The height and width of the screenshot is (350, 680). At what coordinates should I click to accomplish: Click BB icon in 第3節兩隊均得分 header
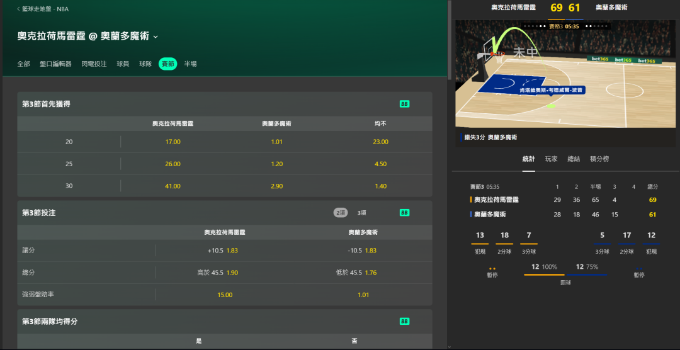[x=404, y=322]
